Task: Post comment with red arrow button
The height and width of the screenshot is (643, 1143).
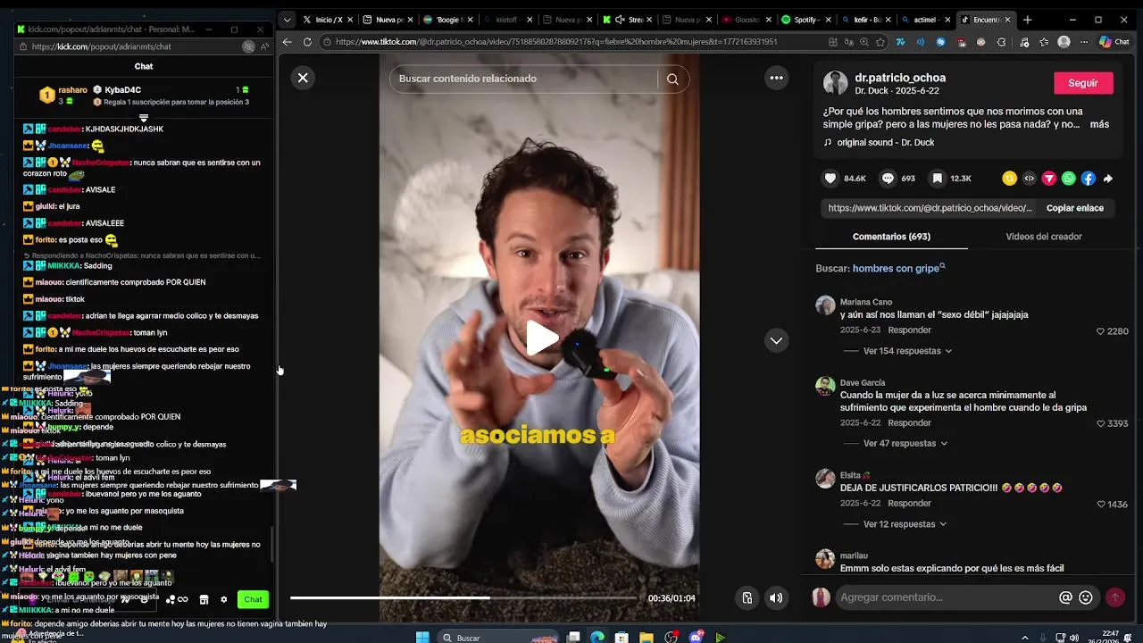Action: 1114,597
